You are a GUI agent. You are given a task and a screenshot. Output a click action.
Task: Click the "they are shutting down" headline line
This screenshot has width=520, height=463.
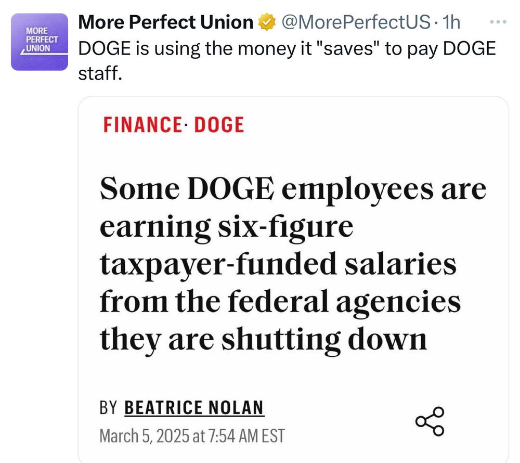(x=263, y=339)
